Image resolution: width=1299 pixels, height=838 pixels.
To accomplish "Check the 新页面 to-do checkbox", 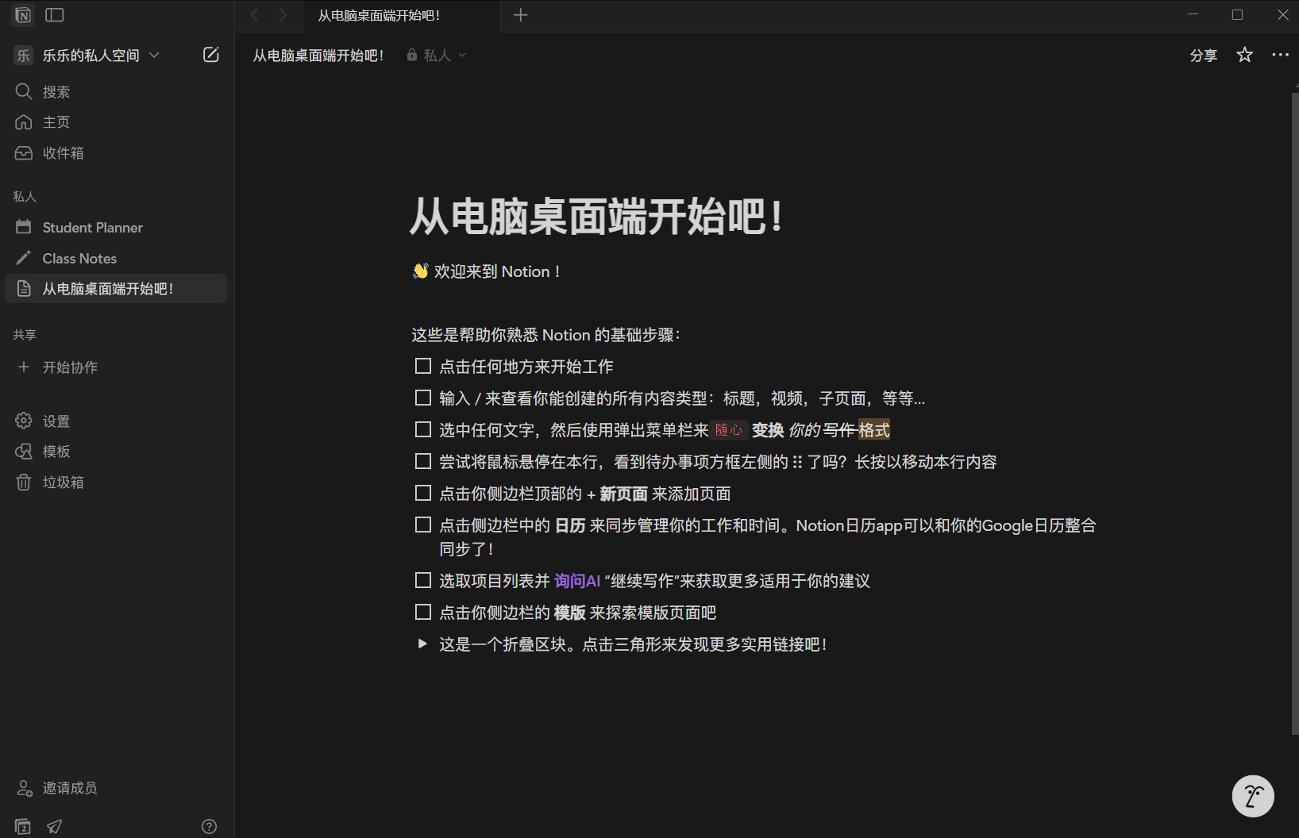I will click(423, 493).
